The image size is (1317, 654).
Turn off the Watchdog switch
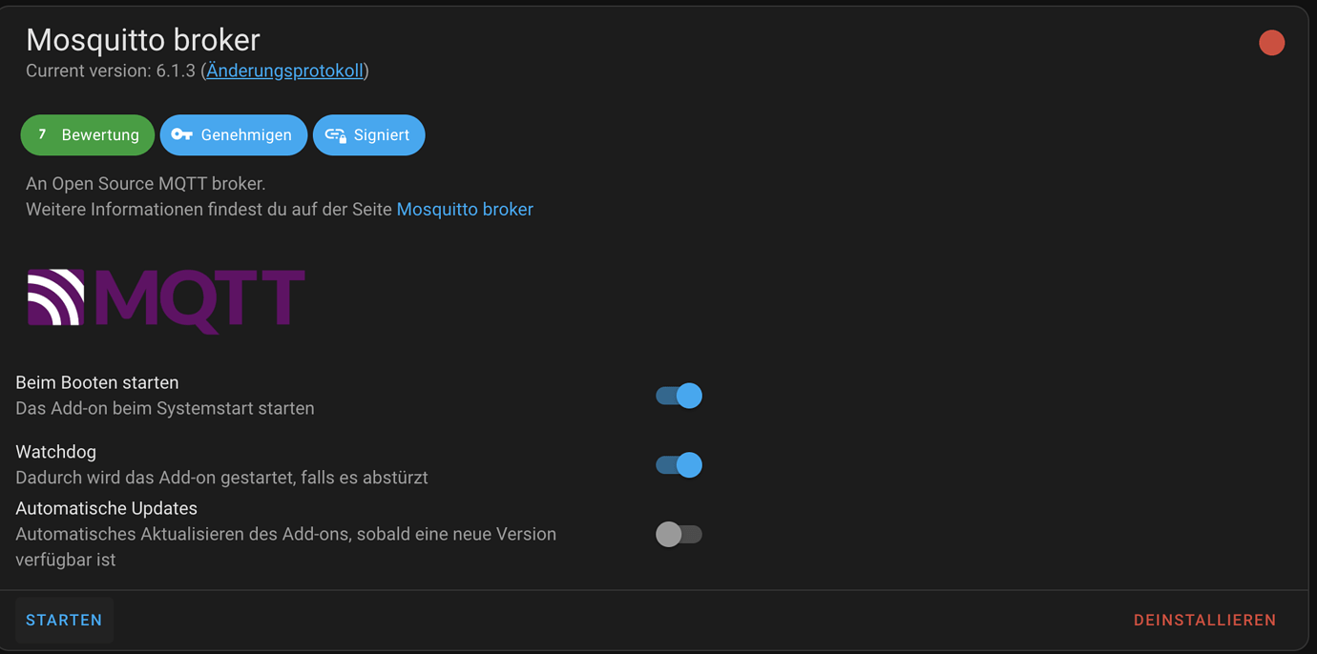[x=678, y=465]
